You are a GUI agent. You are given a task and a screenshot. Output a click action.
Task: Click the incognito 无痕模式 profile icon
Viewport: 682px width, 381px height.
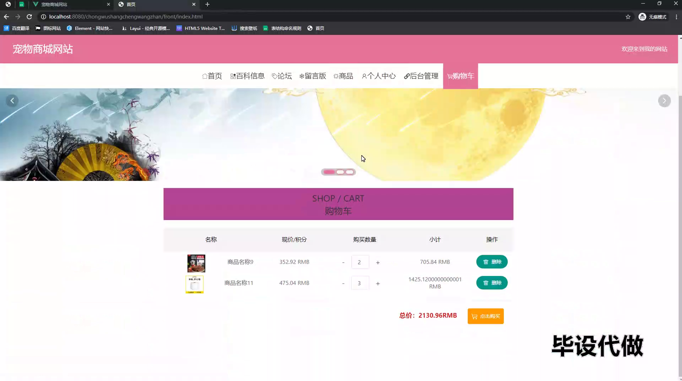[x=653, y=17]
